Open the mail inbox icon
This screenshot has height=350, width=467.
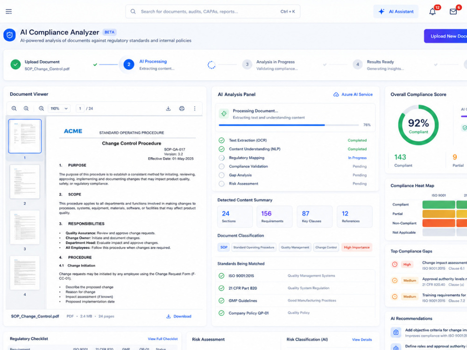point(453,12)
